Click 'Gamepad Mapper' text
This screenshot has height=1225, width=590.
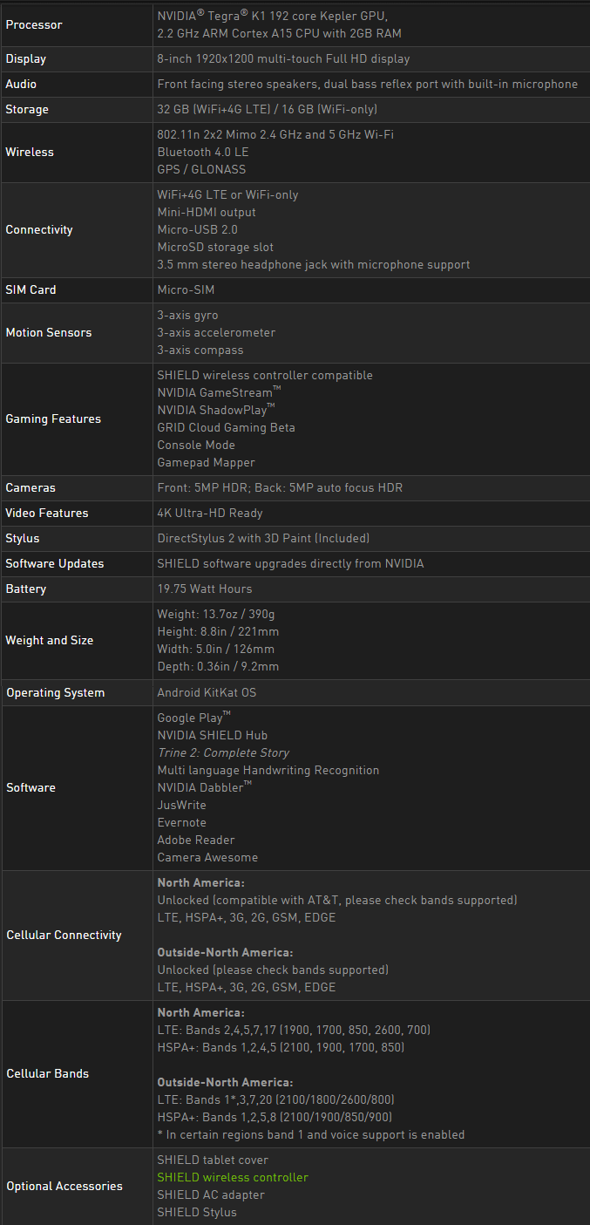[x=206, y=462]
